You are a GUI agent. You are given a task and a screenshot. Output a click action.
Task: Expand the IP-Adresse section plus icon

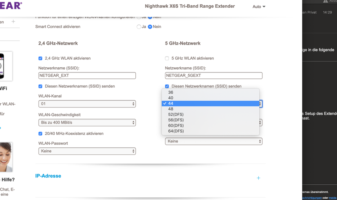[x=258, y=178]
